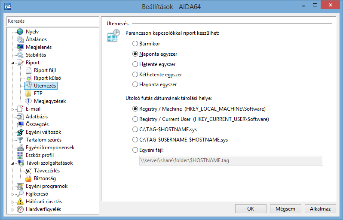Screen dimensions: 343x220
Task: Click the Hardverfigyelés gauge icon
Action: coord(20,209)
